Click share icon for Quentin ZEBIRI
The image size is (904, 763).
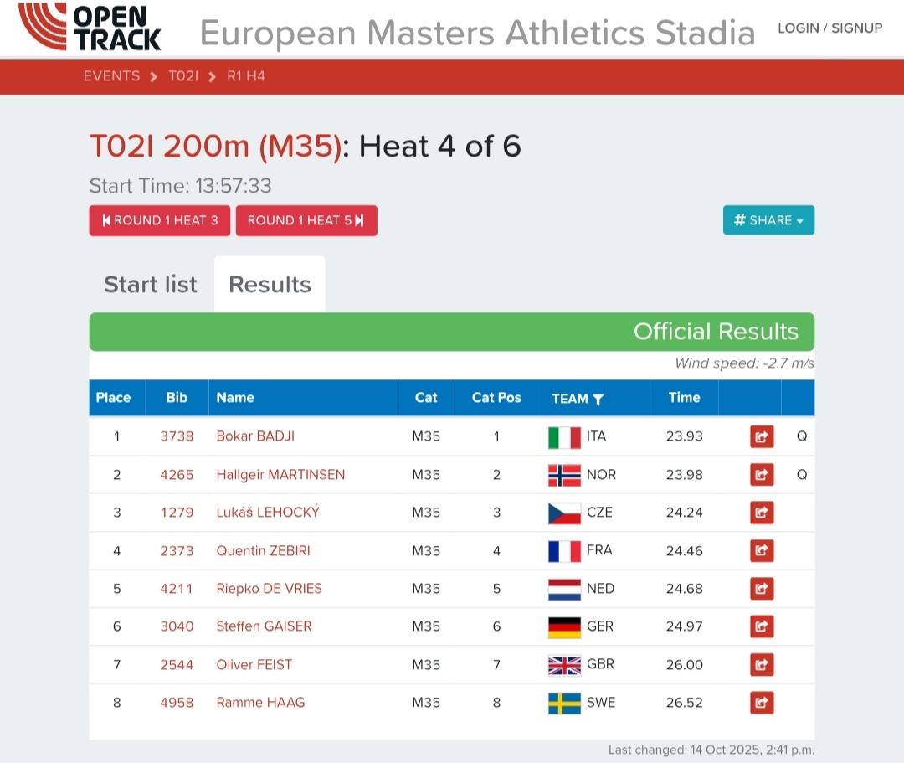click(761, 550)
